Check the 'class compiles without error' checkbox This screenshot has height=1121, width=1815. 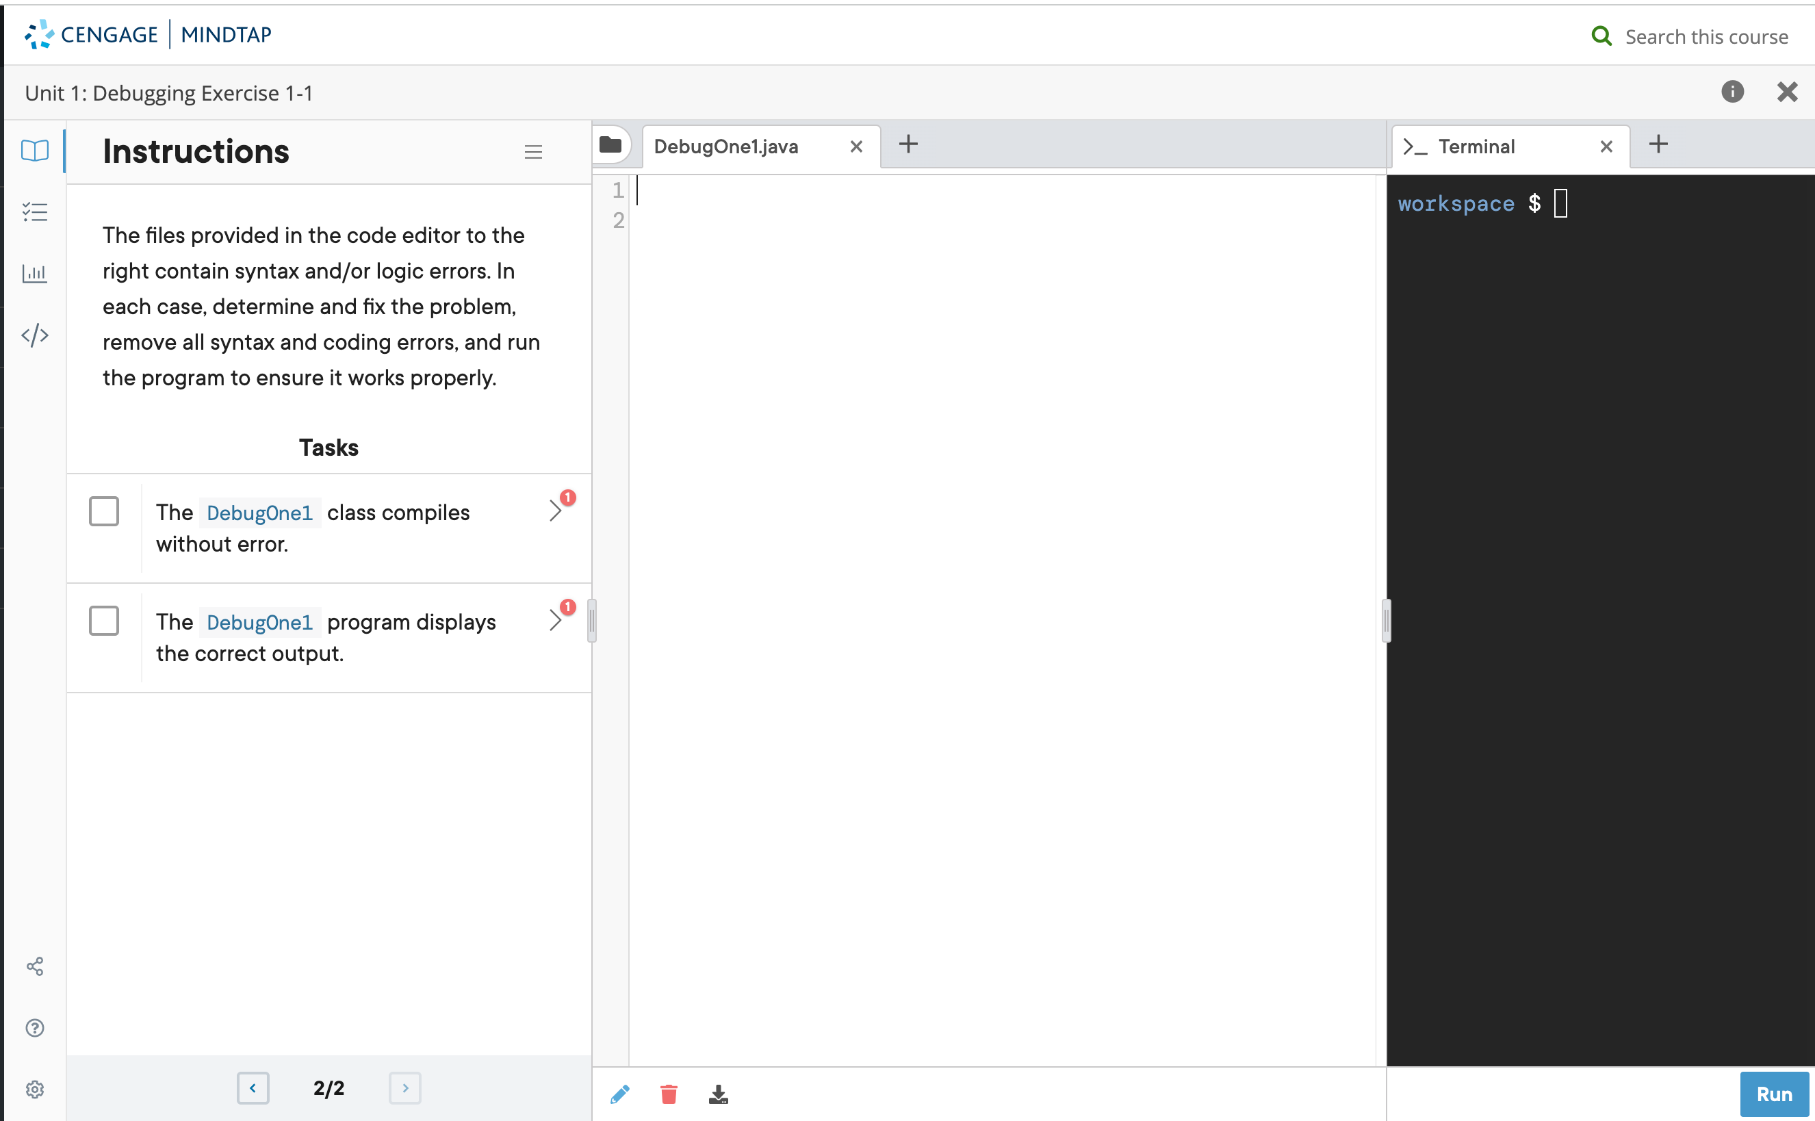click(104, 512)
